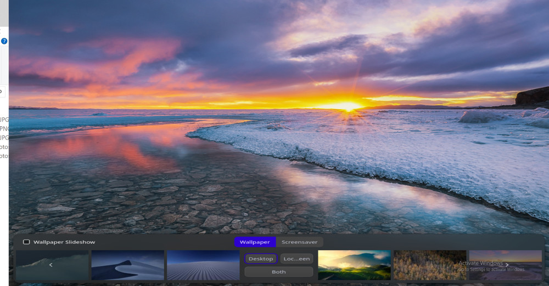Choose the Both button
The width and height of the screenshot is (549, 286).
coord(279,272)
